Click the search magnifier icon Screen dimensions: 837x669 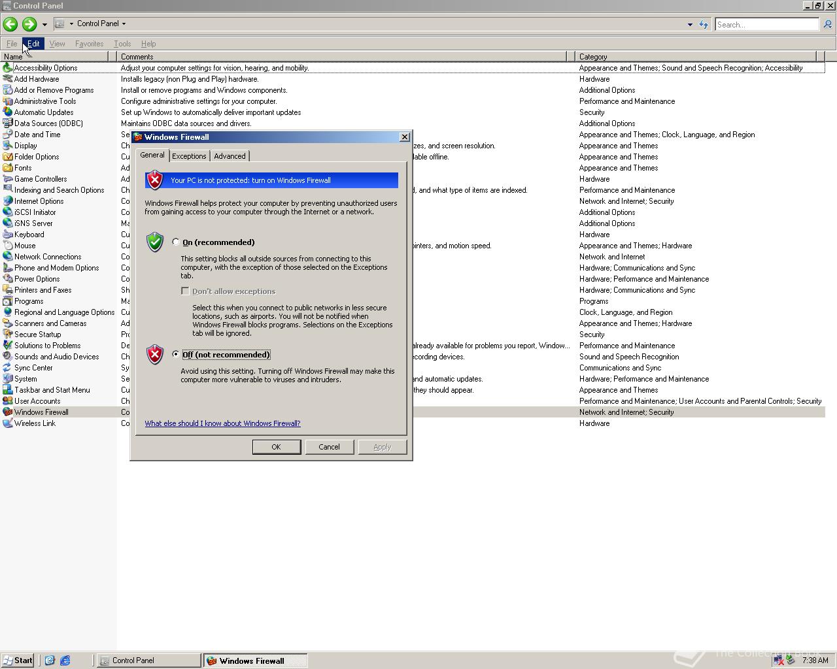(x=827, y=24)
